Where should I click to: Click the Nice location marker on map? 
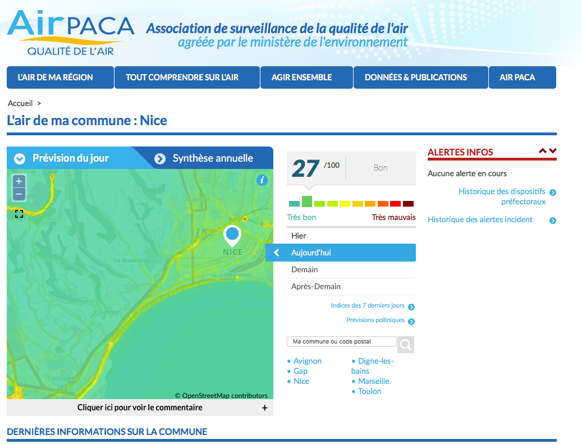coord(232,235)
